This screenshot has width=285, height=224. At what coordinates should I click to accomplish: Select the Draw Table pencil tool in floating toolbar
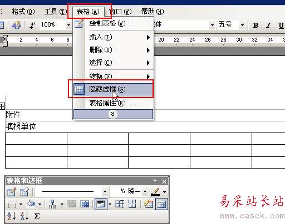[x=11, y=192]
